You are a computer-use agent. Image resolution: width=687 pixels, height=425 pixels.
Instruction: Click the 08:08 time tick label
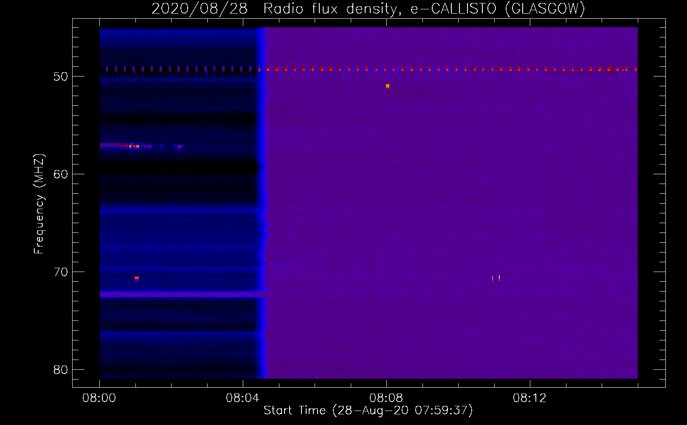pos(386,398)
